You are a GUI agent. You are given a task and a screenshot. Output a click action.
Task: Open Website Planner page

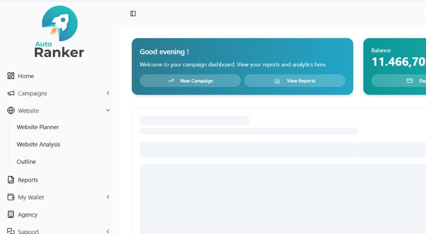(x=38, y=127)
